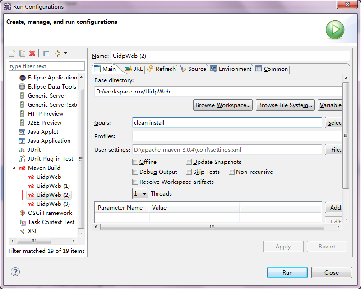Toggle the Non-recursive checkbox
361x289 pixels.
point(231,172)
